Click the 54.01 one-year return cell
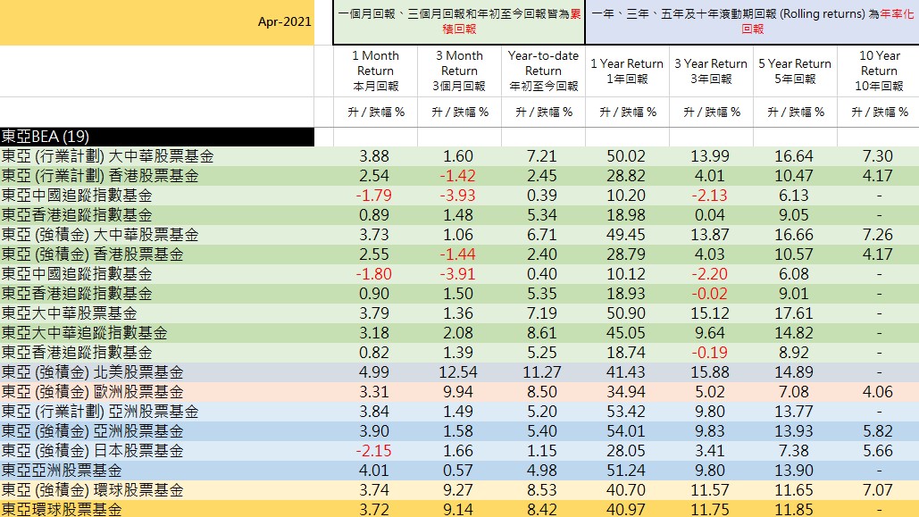The height and width of the screenshot is (517, 919). (626, 431)
